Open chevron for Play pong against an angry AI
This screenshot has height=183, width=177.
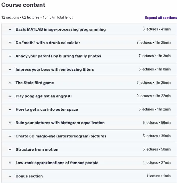[10, 96]
